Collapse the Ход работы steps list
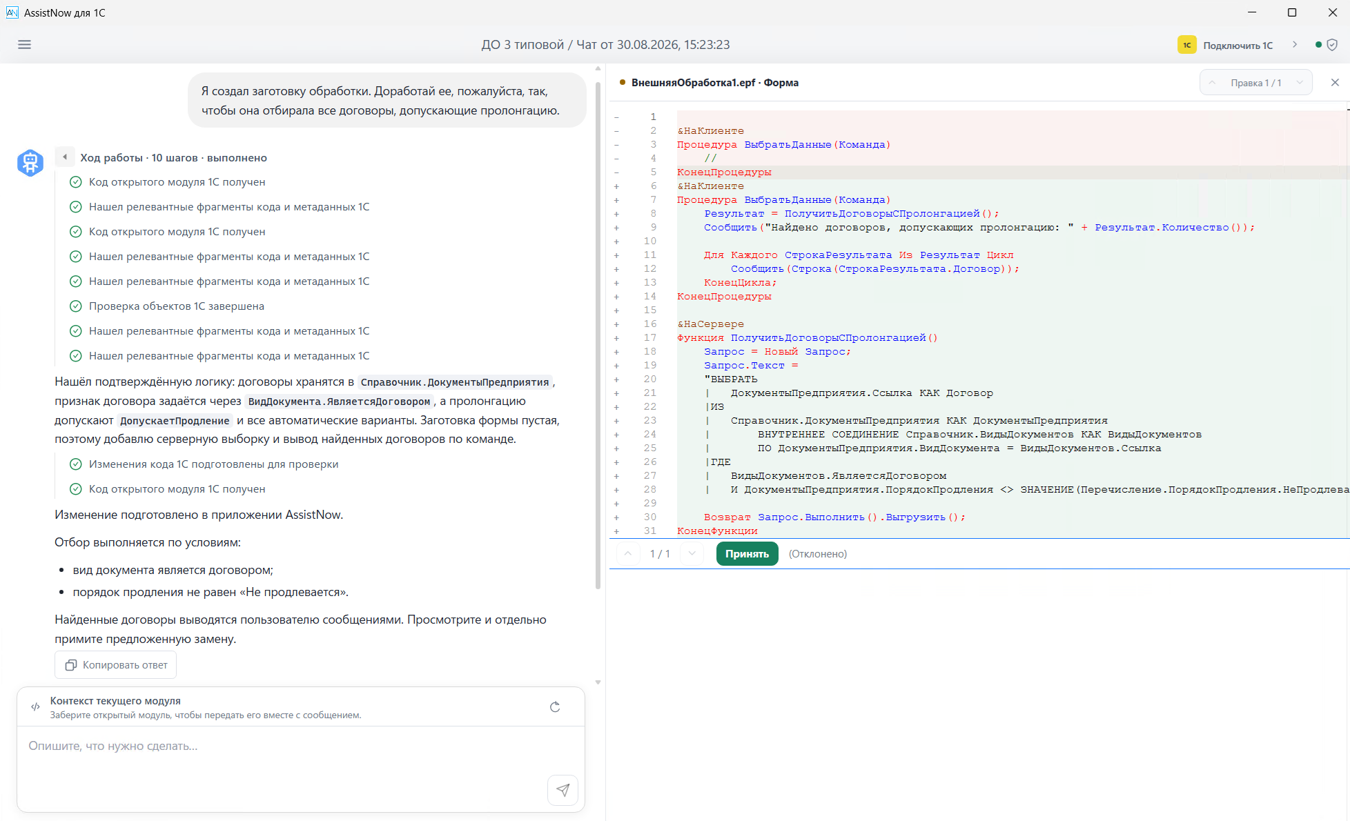The height and width of the screenshot is (821, 1350). coord(65,157)
